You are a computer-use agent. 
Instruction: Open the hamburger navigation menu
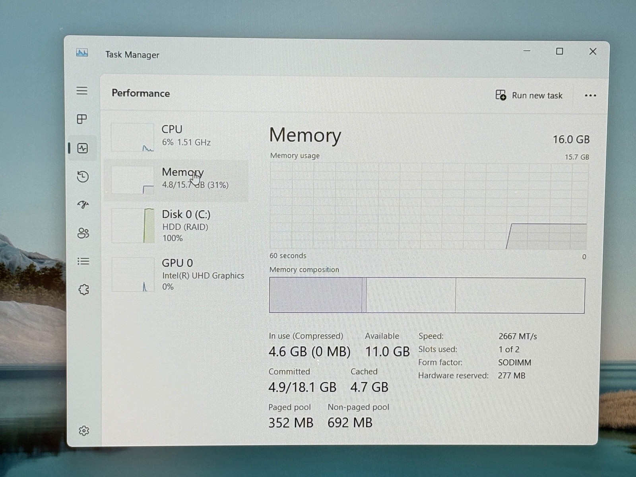pyautogui.click(x=82, y=91)
